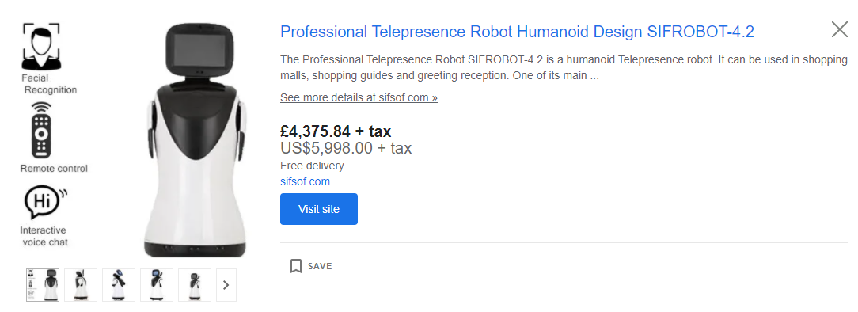Close the product details panel
858x312 pixels.
tap(839, 29)
